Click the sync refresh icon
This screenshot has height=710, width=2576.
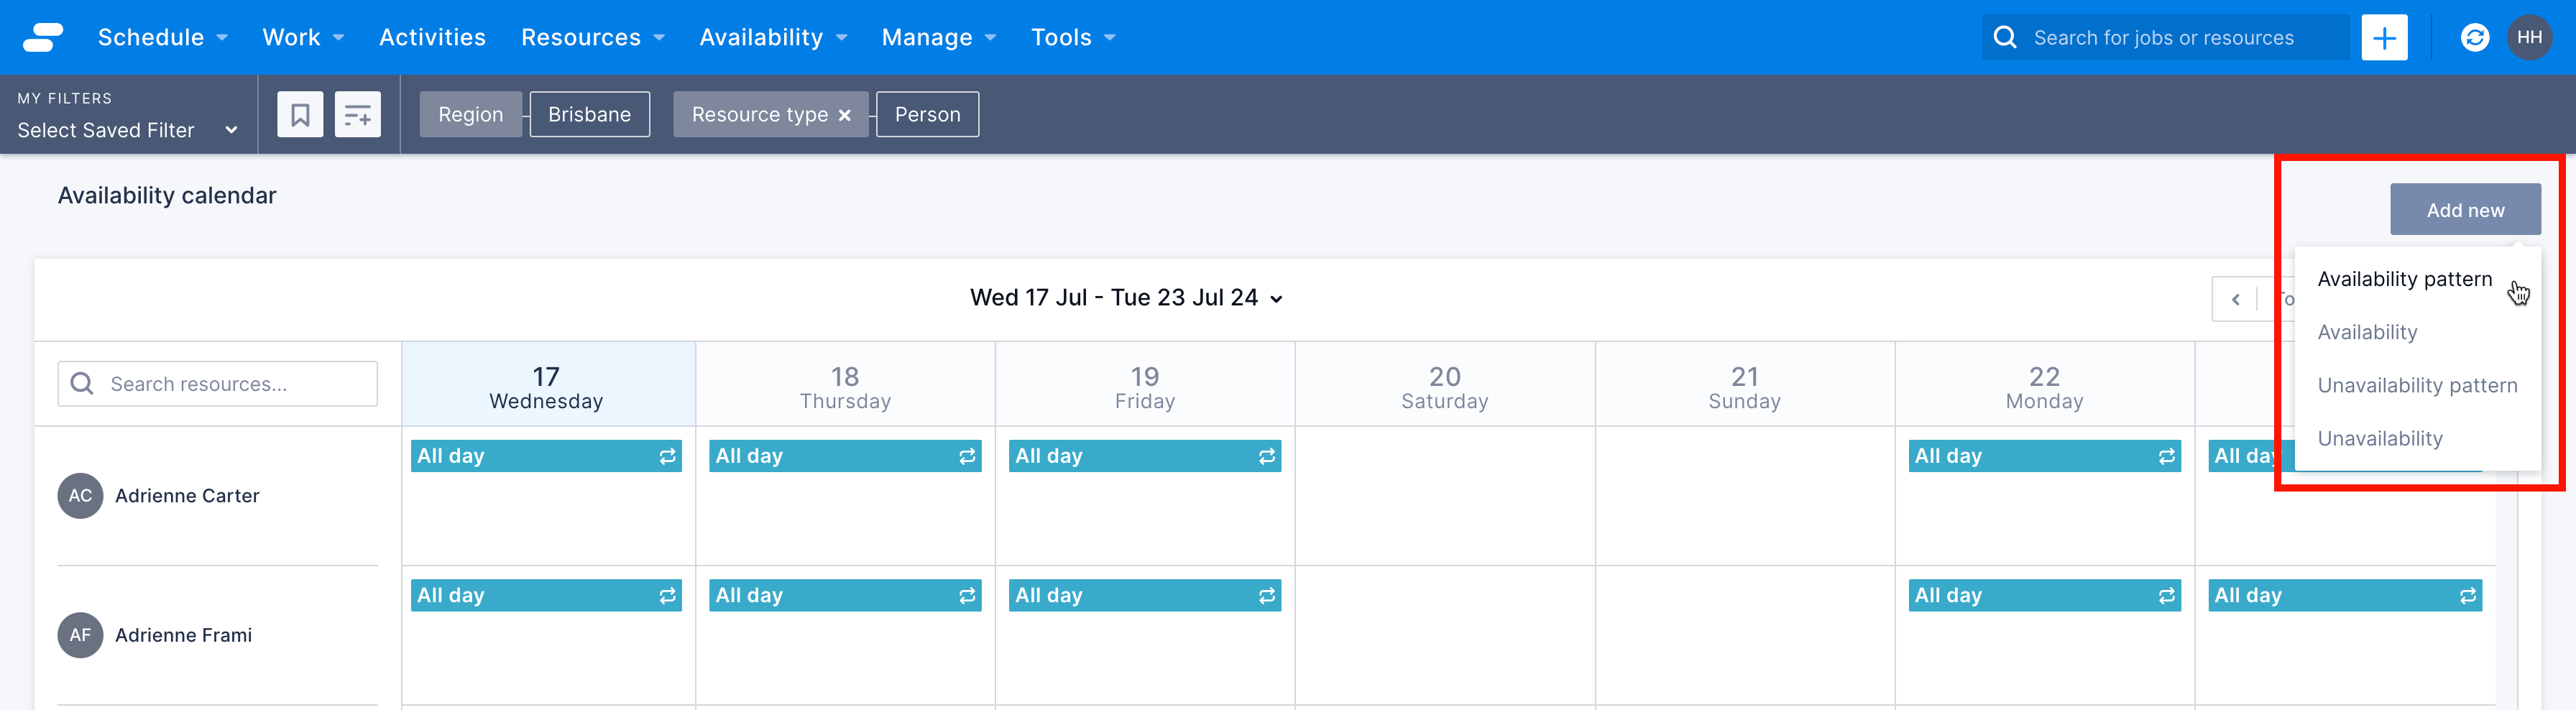point(2474,38)
